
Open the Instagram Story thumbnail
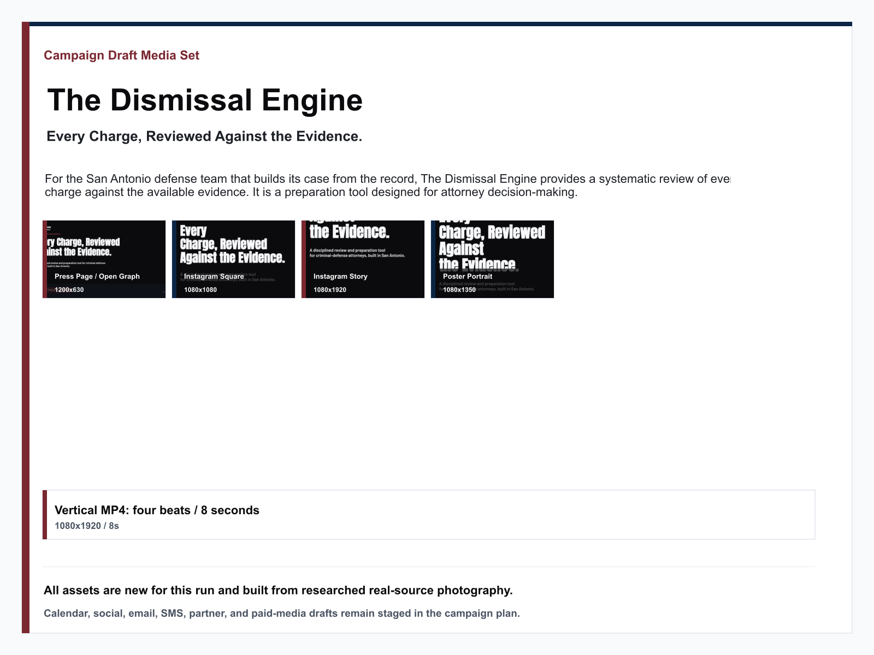tap(363, 259)
